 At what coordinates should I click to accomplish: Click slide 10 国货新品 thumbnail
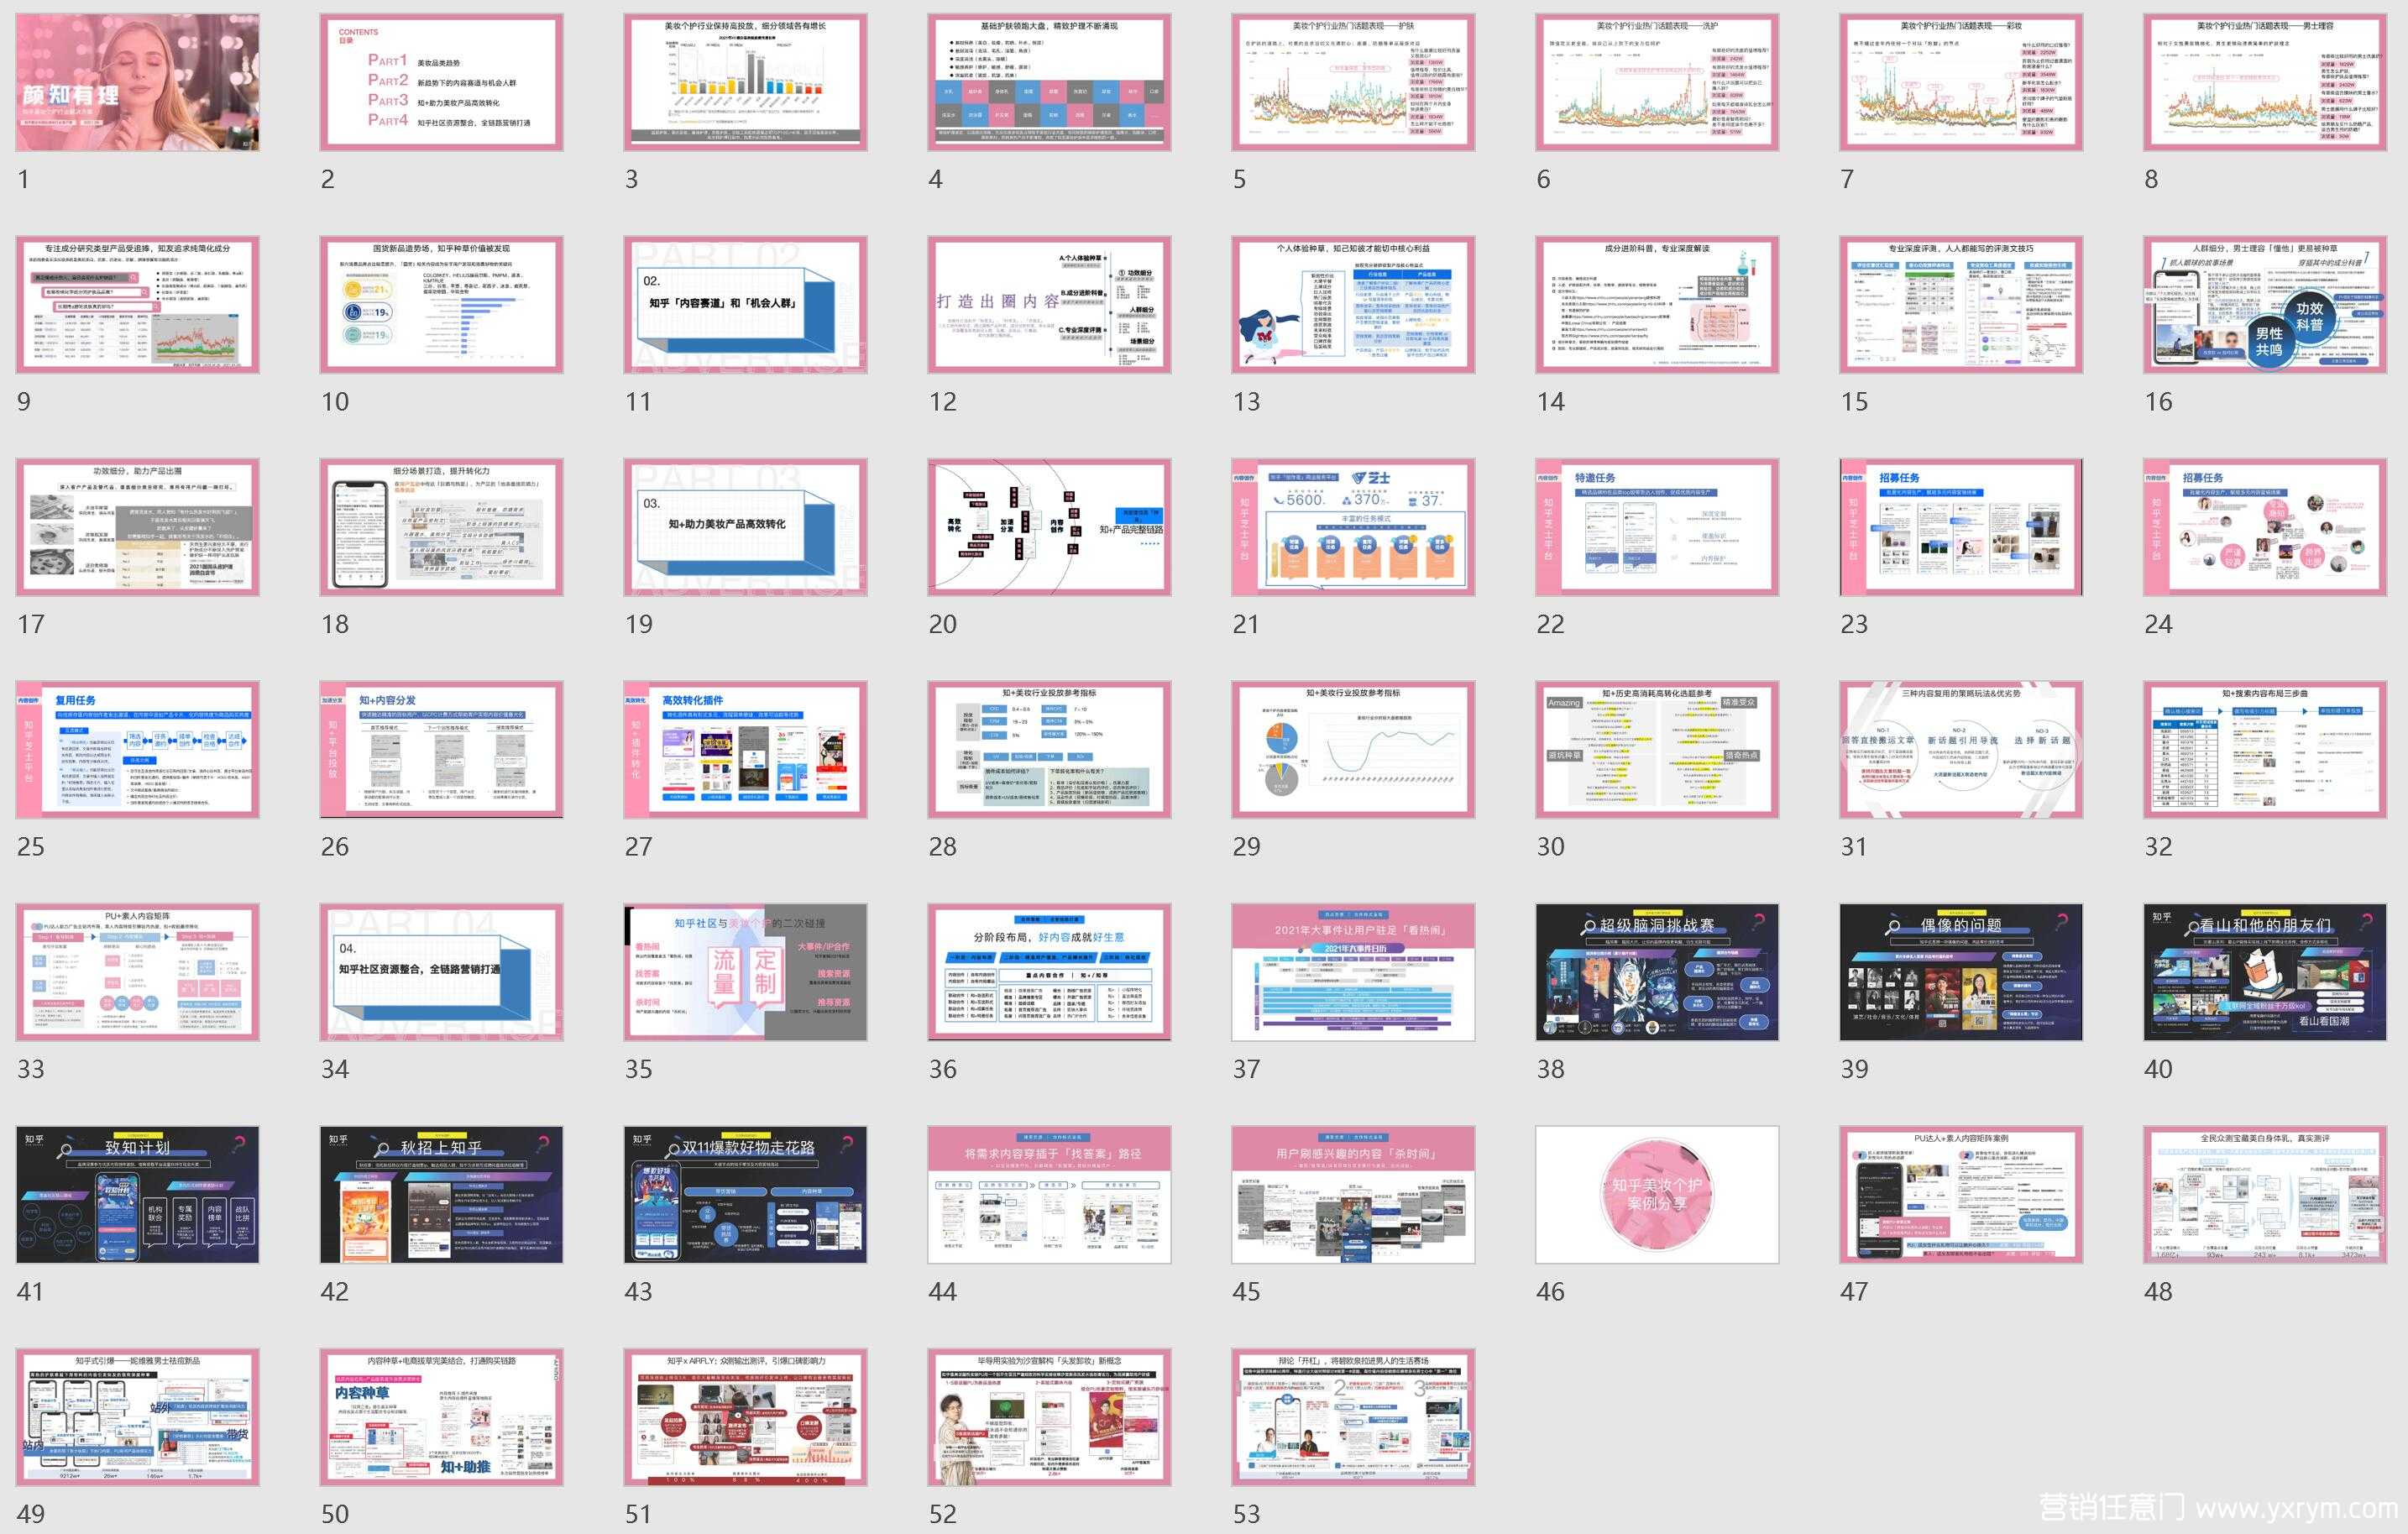(441, 305)
